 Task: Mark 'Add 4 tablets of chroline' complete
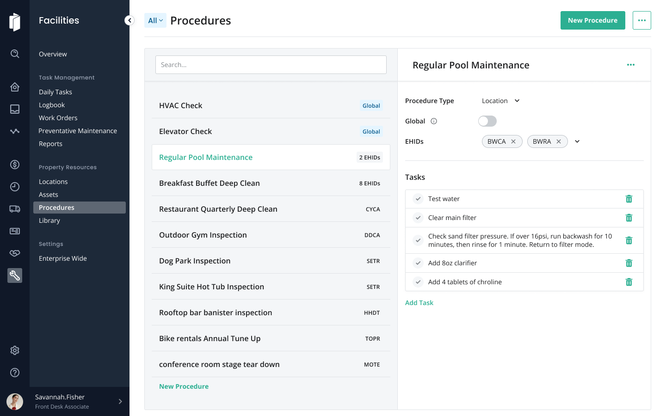click(418, 282)
